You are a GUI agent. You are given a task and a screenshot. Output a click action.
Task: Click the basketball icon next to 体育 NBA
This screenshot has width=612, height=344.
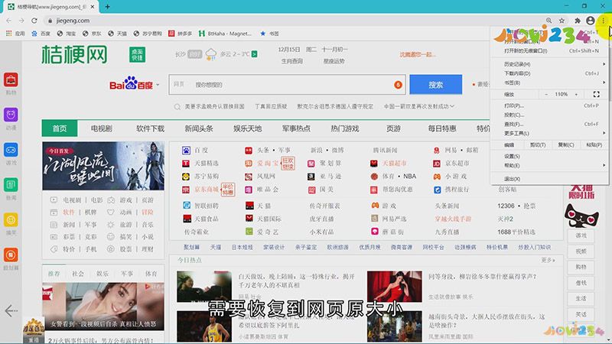tap(374, 177)
